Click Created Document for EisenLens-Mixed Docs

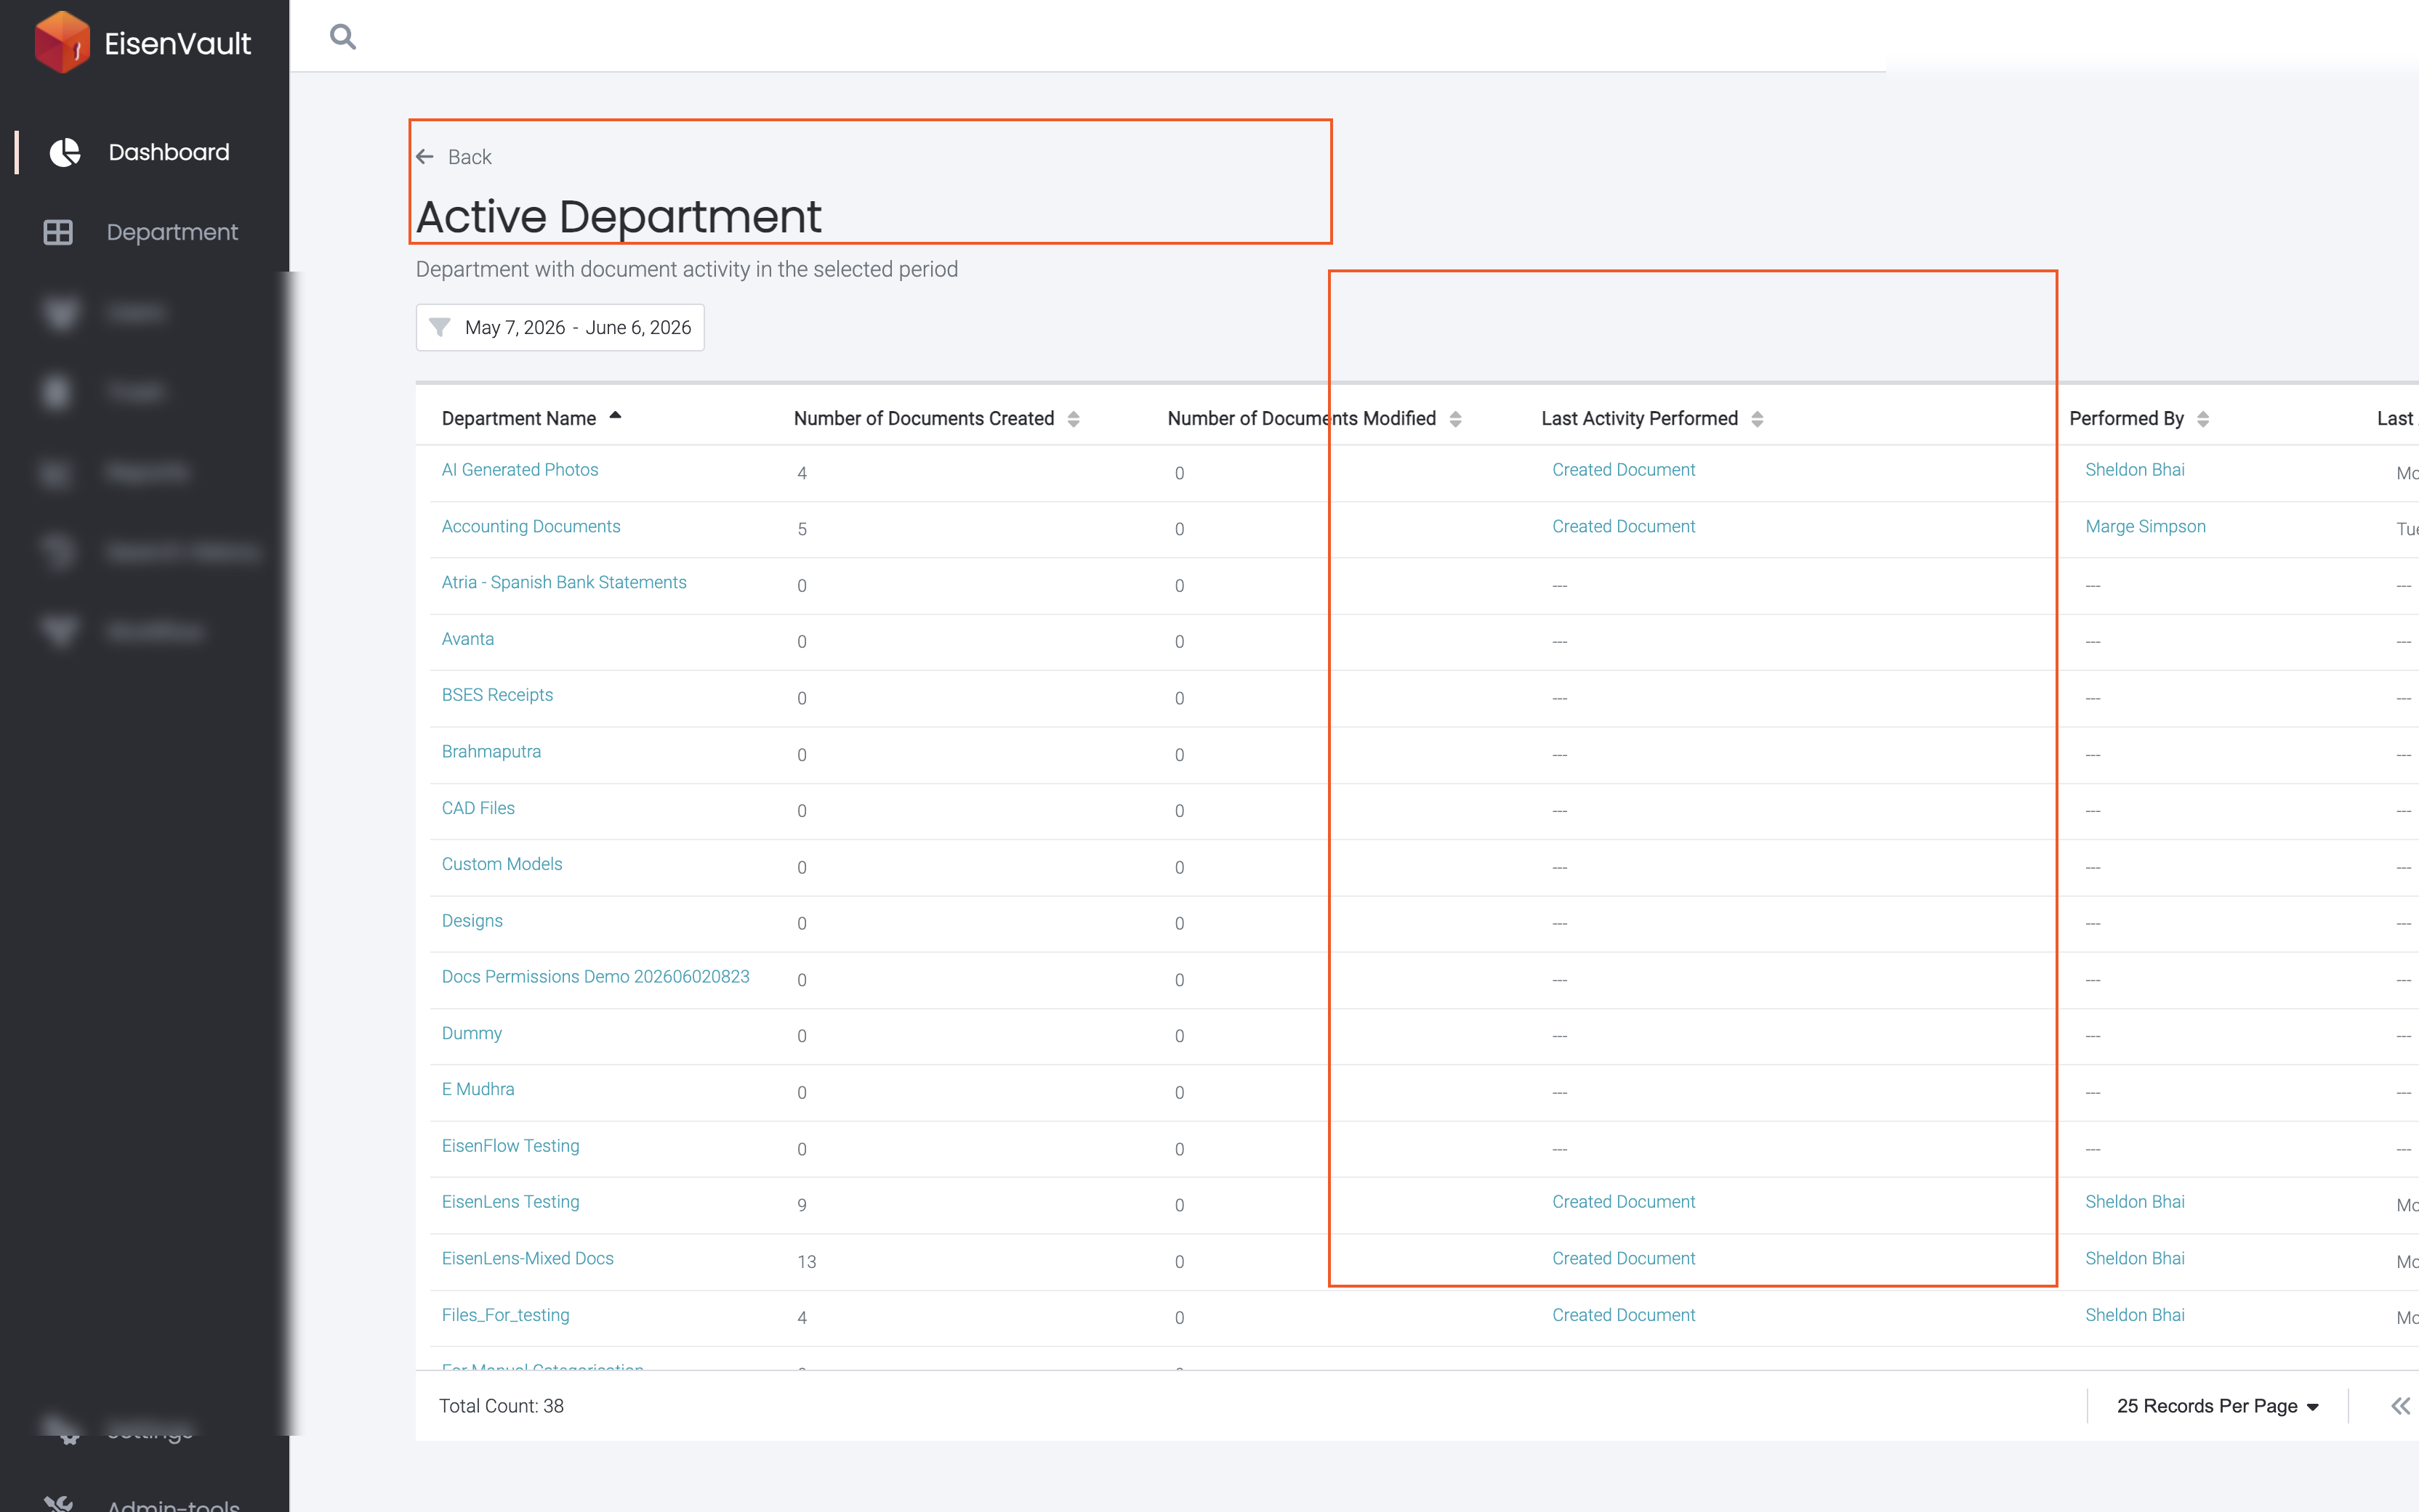1622,1258
